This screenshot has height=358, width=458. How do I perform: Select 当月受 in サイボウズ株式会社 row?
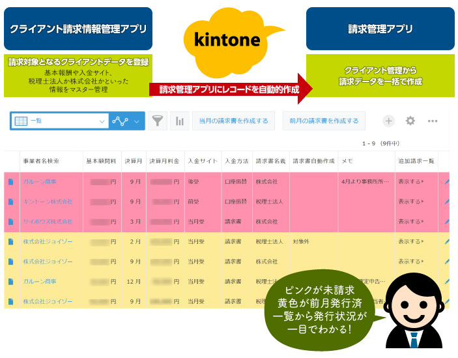[x=196, y=221]
